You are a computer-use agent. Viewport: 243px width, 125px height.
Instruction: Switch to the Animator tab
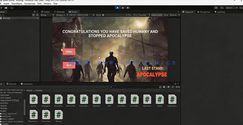point(59,12)
